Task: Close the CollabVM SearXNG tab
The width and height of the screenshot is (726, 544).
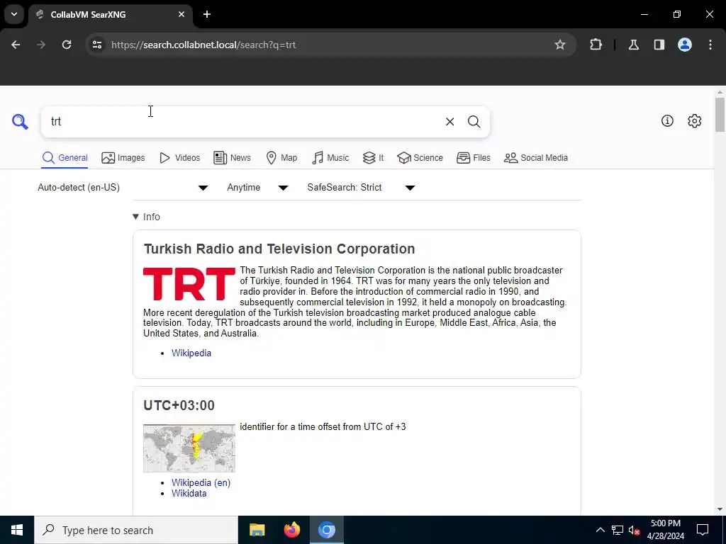Action: tap(181, 14)
